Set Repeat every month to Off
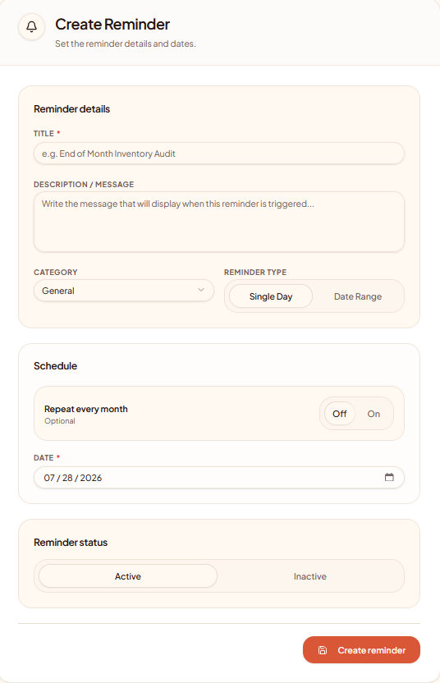The width and height of the screenshot is (440, 683). [339, 414]
